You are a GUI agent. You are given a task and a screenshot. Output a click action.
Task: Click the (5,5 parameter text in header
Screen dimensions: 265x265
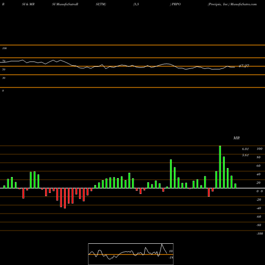coord(136,4)
